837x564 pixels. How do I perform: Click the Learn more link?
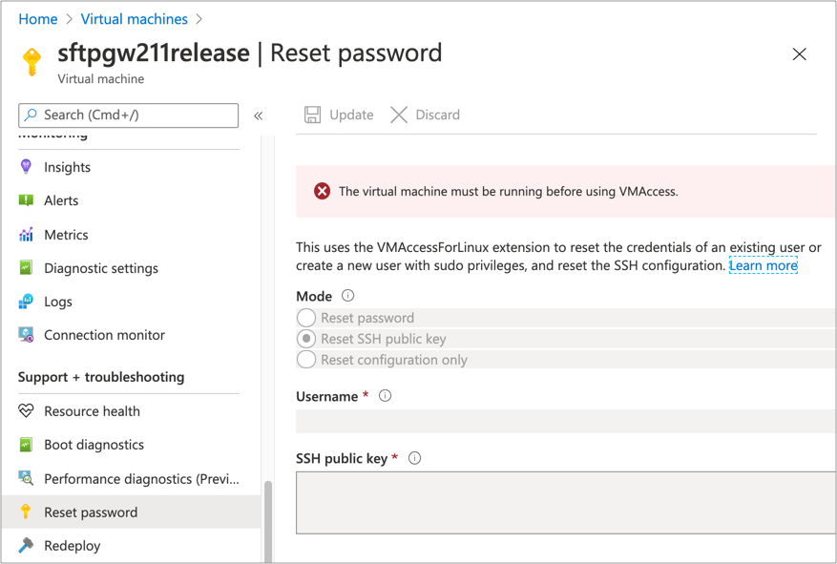click(764, 265)
